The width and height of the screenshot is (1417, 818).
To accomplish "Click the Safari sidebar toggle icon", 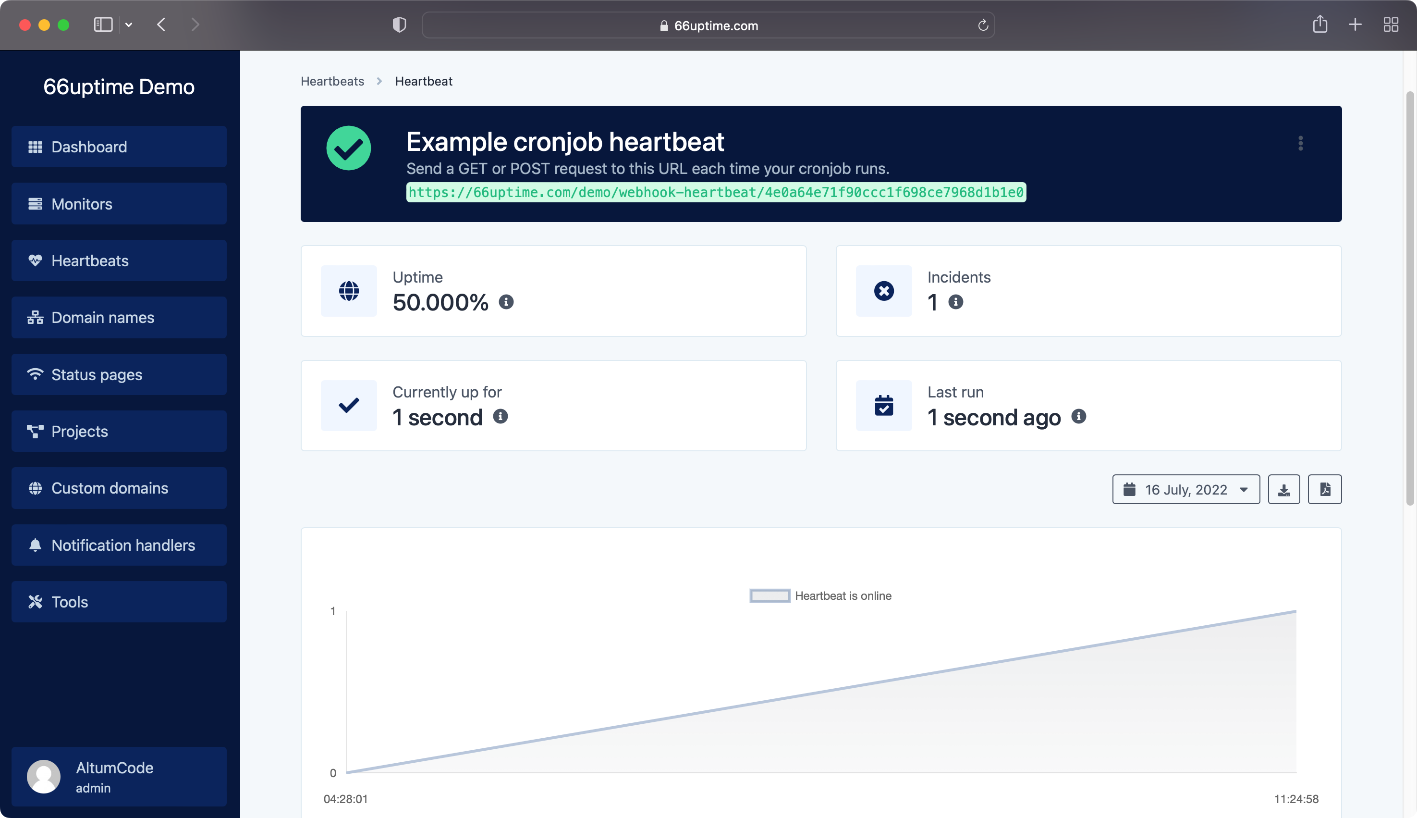I will 103,25.
